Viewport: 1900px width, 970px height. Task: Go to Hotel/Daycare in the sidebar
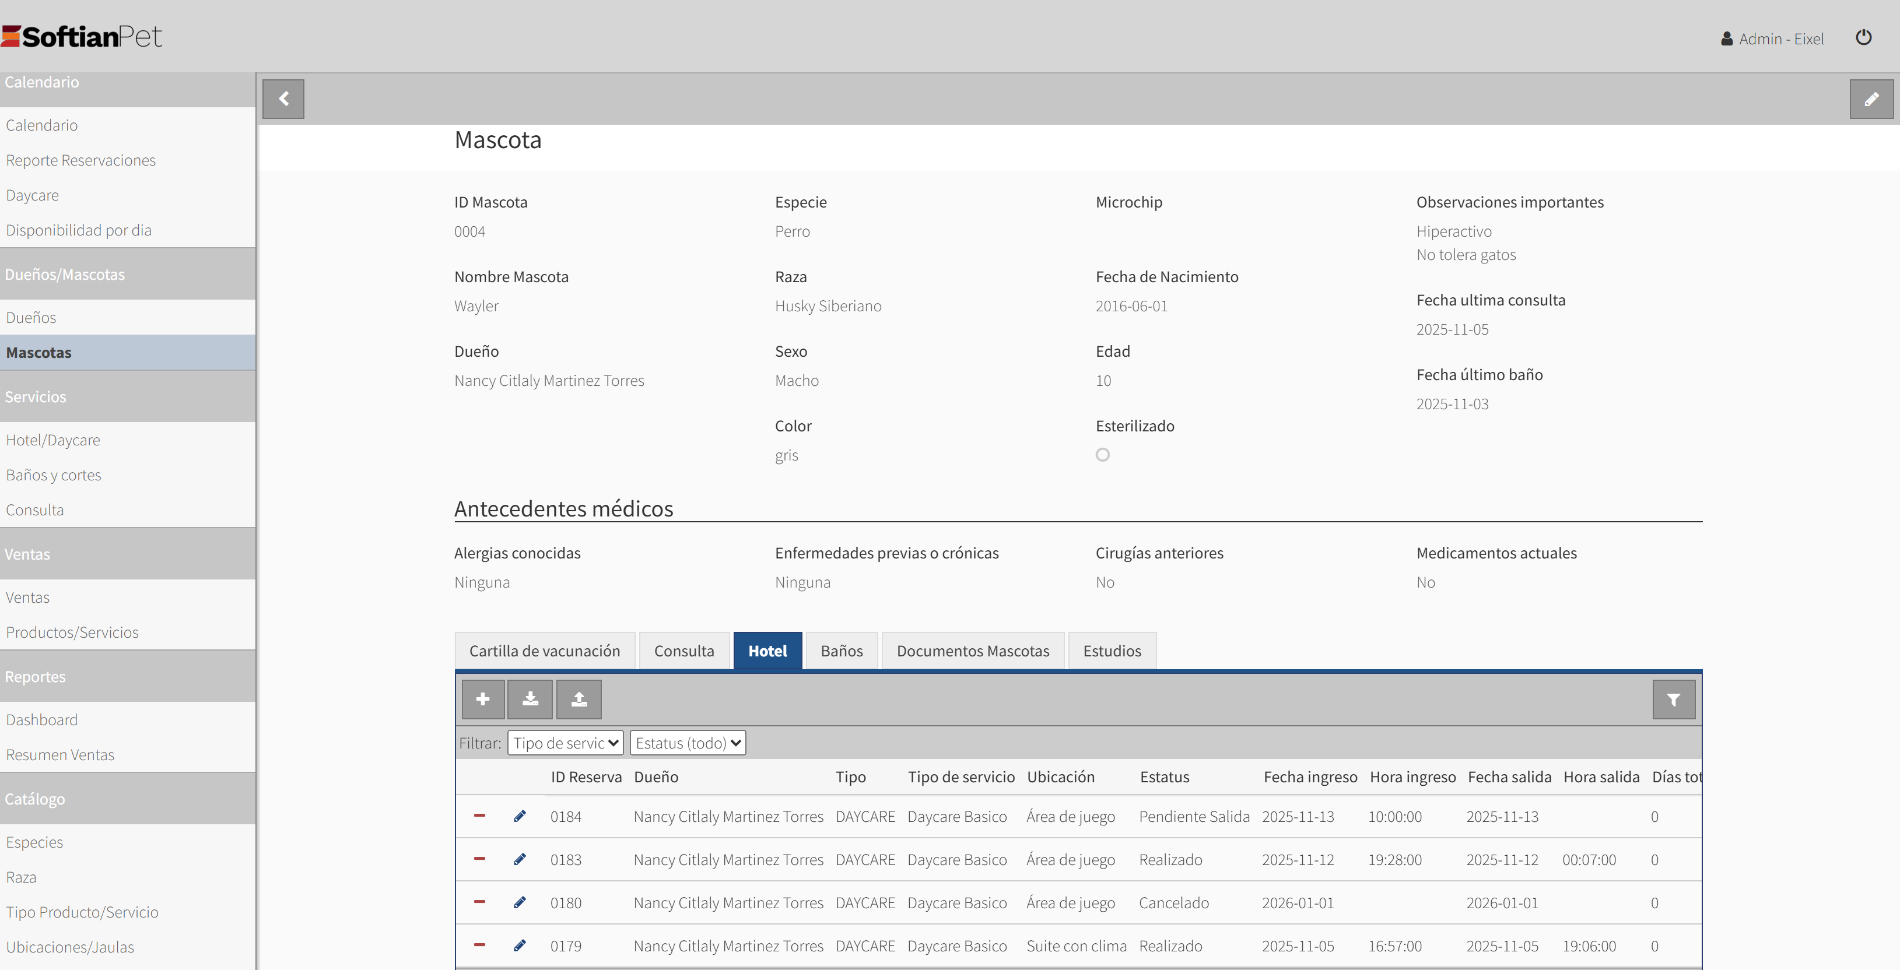pos(53,440)
